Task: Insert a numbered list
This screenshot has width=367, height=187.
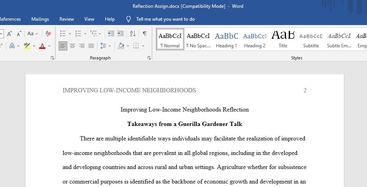Action: (78, 34)
